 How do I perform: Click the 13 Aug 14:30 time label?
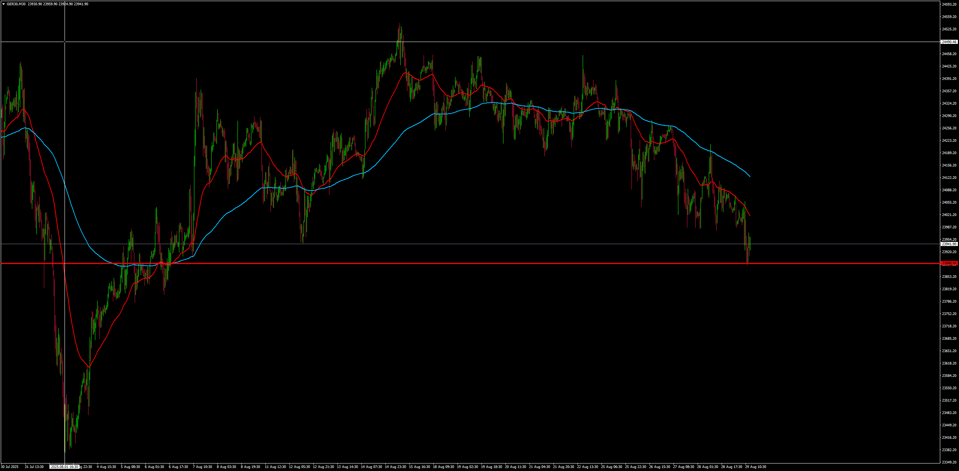point(347,467)
